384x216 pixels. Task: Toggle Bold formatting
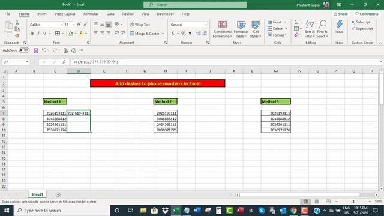(x=32, y=34)
